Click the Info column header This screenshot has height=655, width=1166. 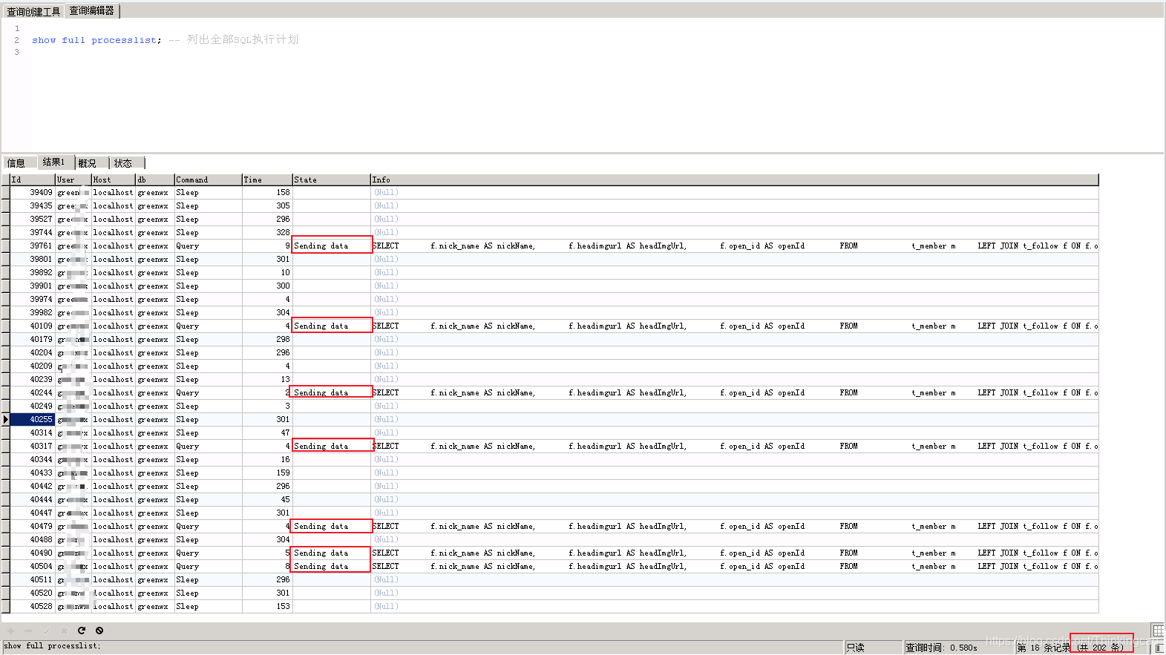point(735,180)
